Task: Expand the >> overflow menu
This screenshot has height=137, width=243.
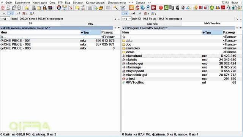Action: coord(149,3)
